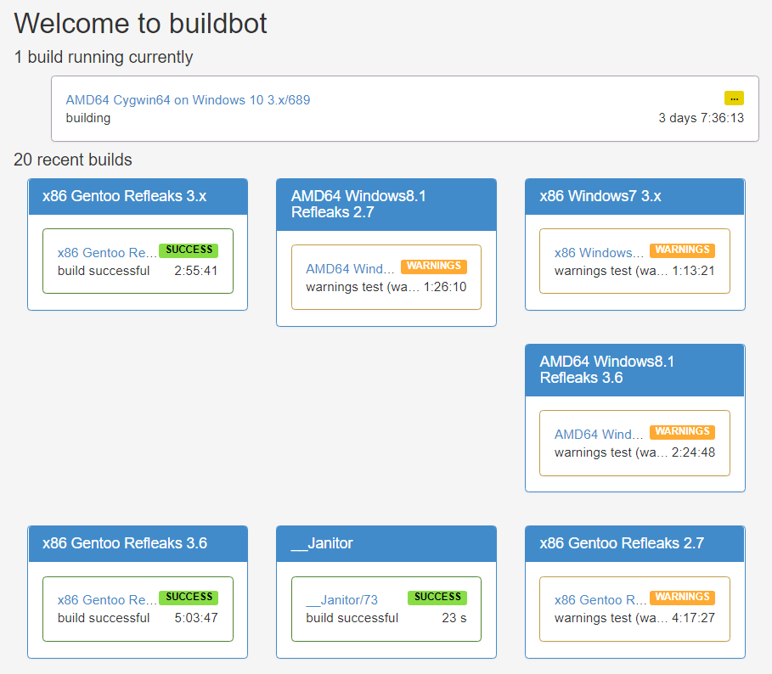Click SUCCESS badge on the 2:55:41 build
This screenshot has height=674, width=772.
click(x=189, y=250)
